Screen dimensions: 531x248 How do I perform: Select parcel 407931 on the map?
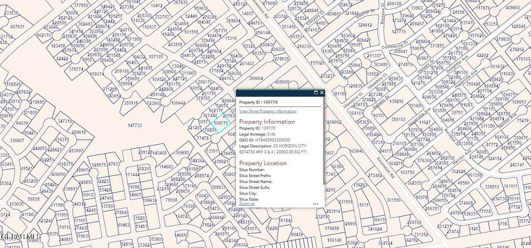[x=17, y=27]
